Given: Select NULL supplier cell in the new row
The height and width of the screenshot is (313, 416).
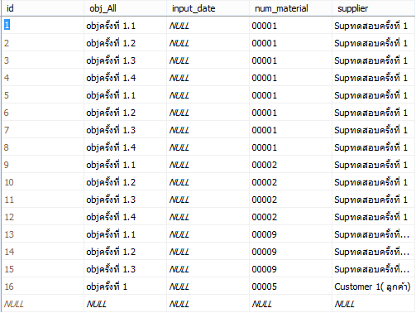Looking at the screenshot, I should (x=374, y=304).
